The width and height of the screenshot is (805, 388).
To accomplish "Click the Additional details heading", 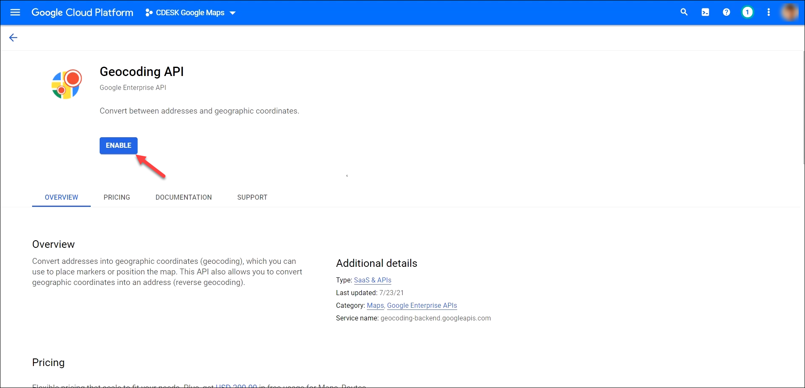I will point(377,263).
